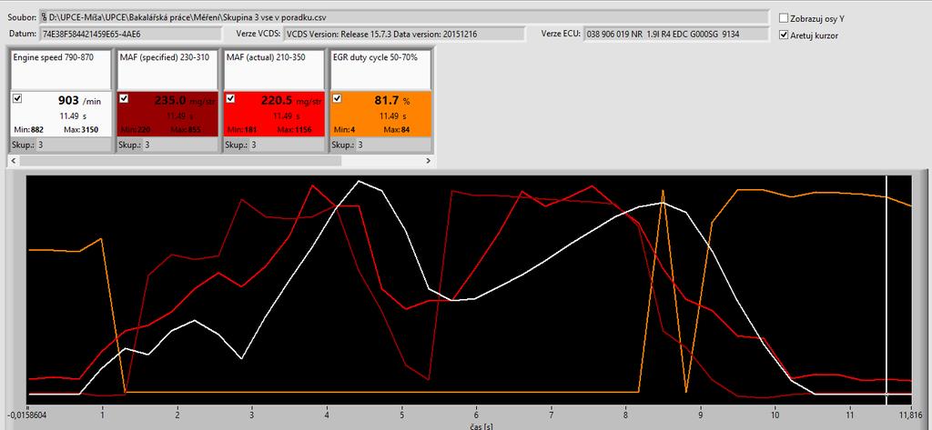The image size is (932, 430).
Task: Click 'Max: 1156' in MAF actual card
Action: (294, 129)
